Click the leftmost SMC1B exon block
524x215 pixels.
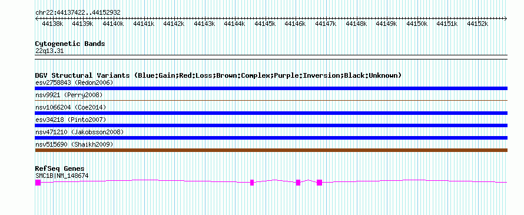coord(38,182)
